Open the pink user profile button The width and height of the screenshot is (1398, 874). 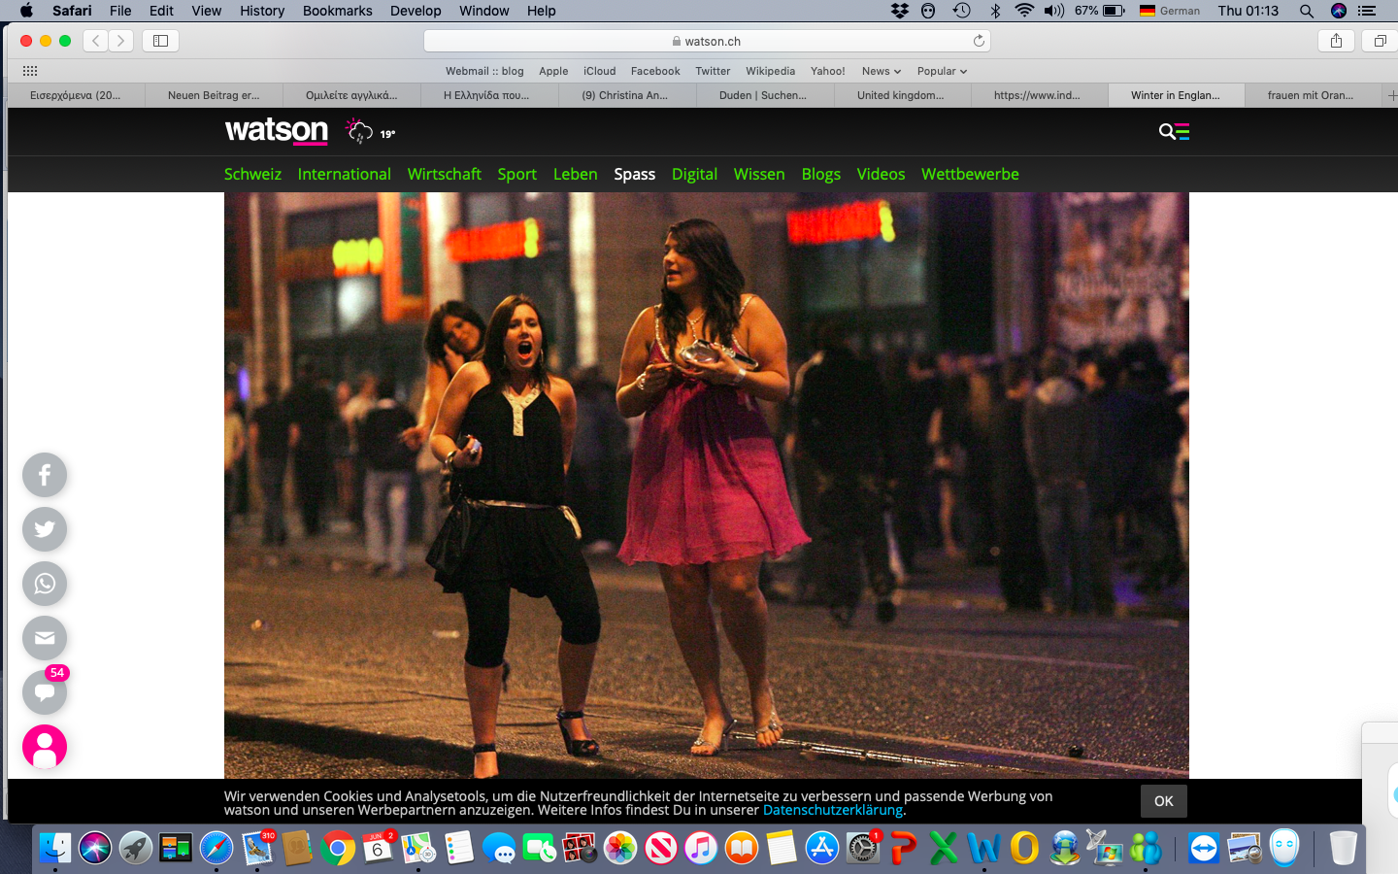pyautogui.click(x=45, y=747)
